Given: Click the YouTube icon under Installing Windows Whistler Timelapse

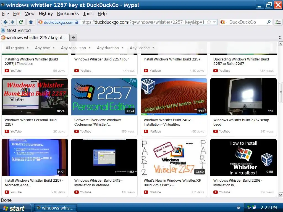Looking at the screenshot, I should click(7, 71).
